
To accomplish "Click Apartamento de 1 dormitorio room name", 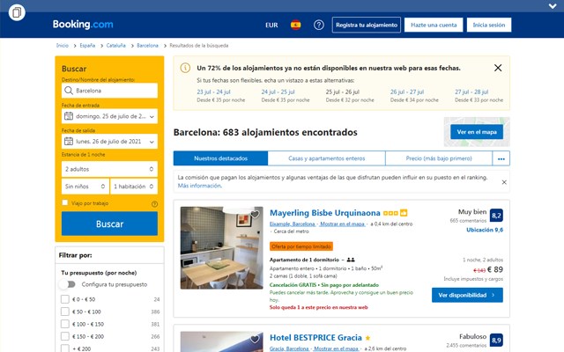I will (304, 260).
